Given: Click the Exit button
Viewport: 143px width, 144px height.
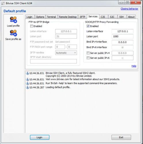Looking at the screenshot, I should 121,137.
